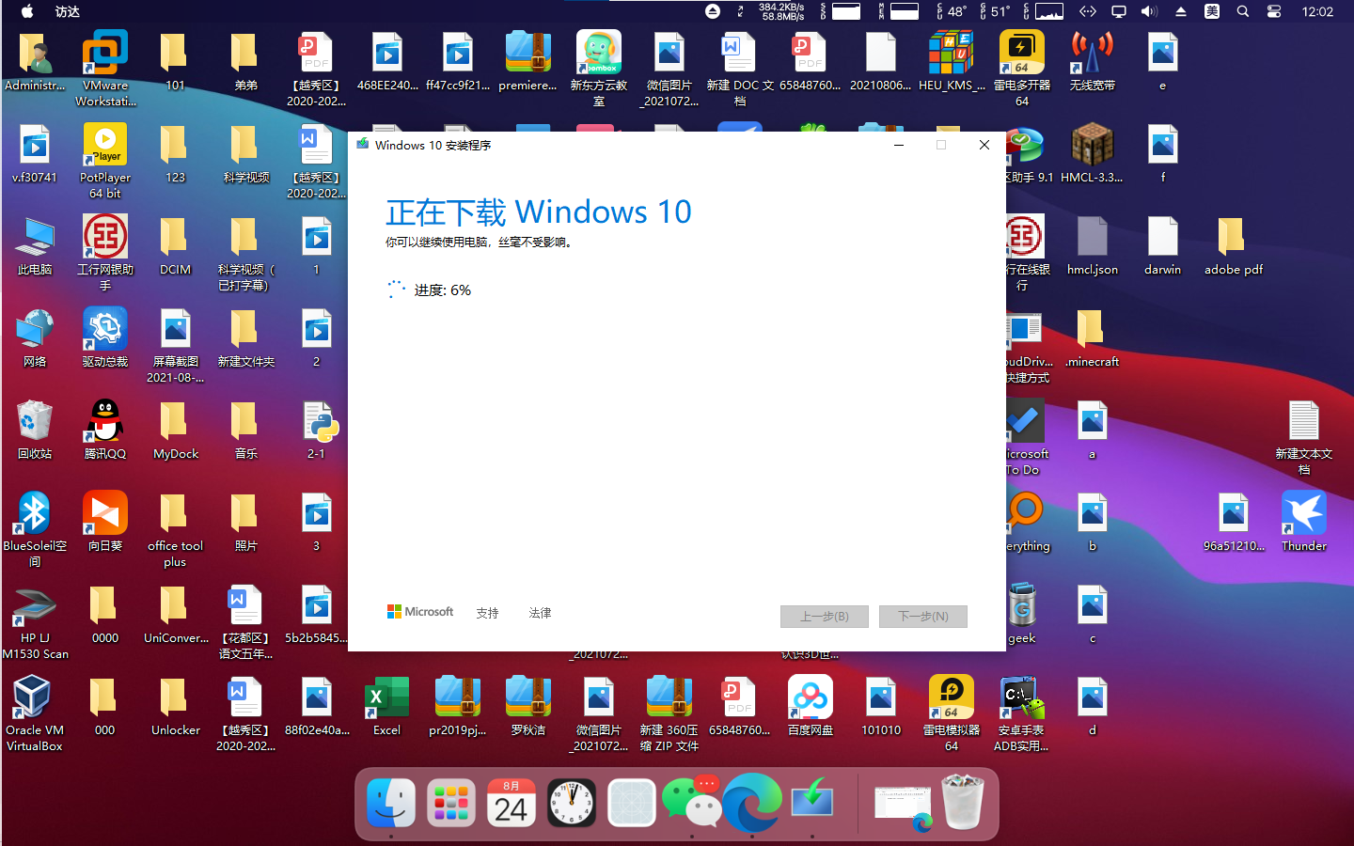Open WeChat in the dock
The image size is (1354, 846).
coord(691,803)
